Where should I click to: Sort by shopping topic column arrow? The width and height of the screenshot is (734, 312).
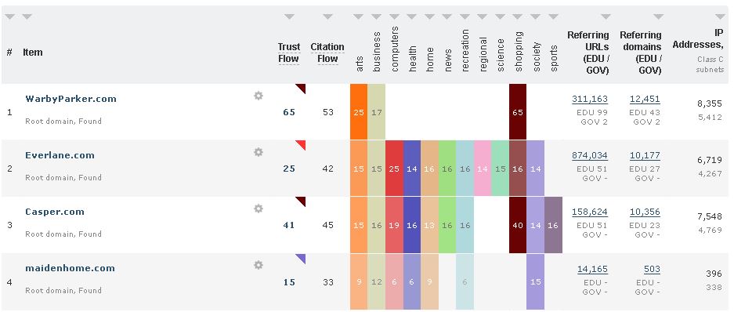[x=518, y=17]
